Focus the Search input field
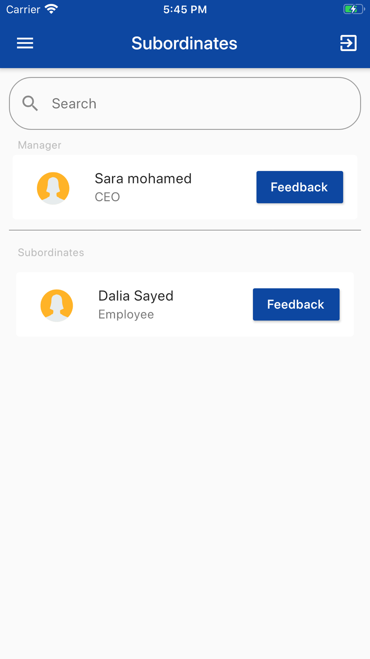Viewport: 370px width, 659px height. tap(185, 103)
